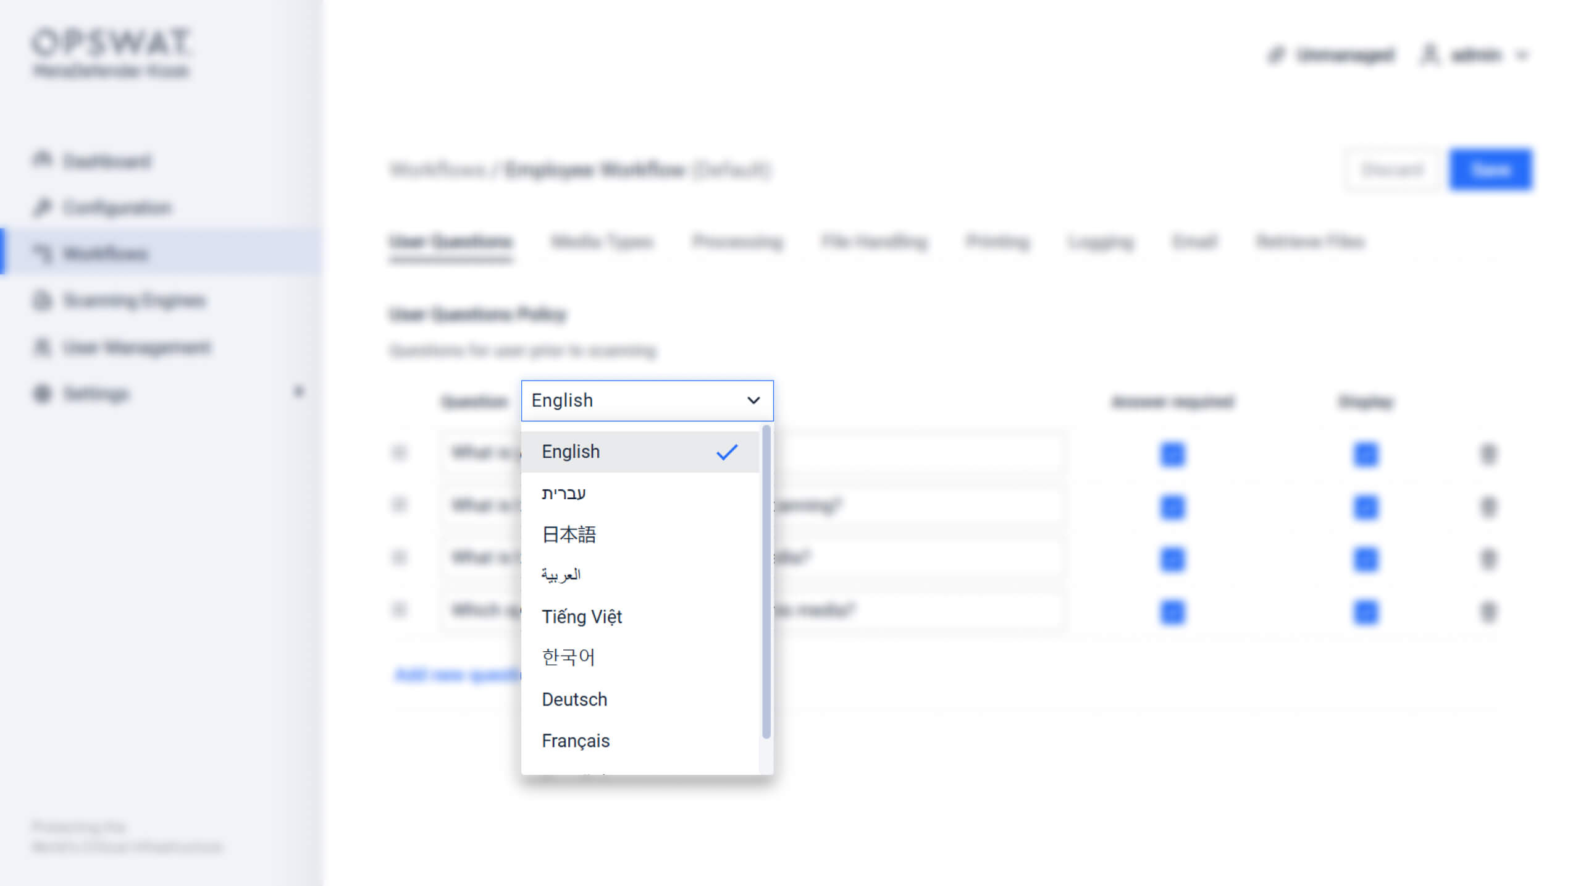This screenshot has width=1586, height=886.
Task: Click the OPSWAT MetaDefender Kiosk logo
Action: 111,56
